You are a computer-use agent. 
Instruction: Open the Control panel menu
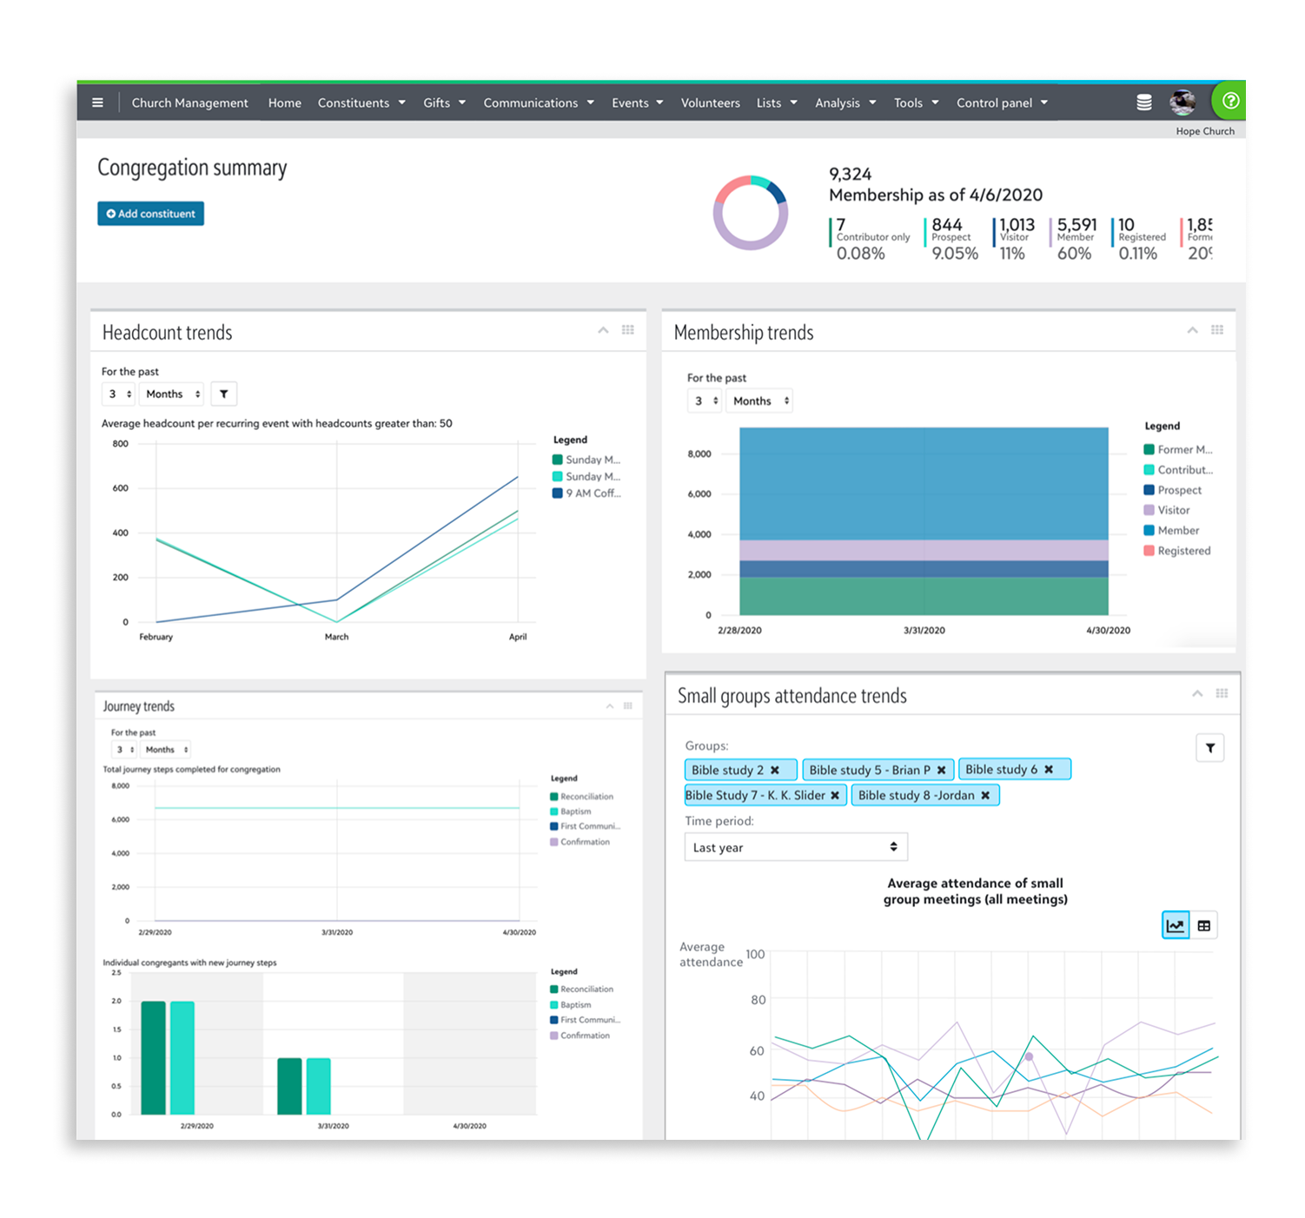click(1002, 103)
